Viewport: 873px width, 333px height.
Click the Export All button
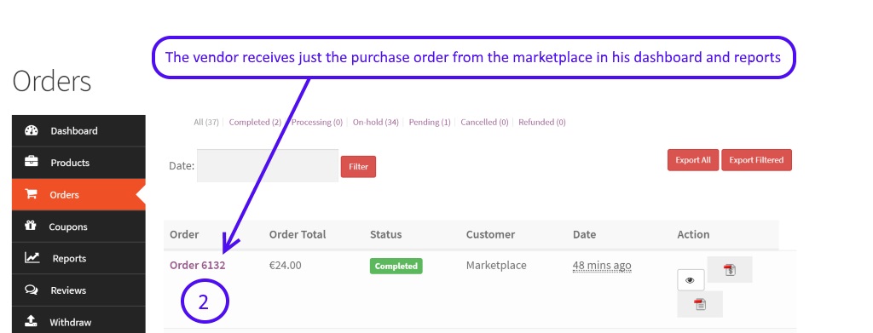click(x=693, y=160)
